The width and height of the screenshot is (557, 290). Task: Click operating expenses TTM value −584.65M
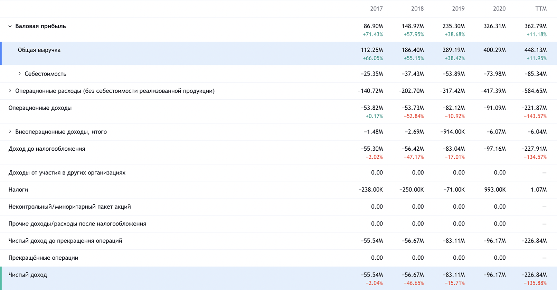pyautogui.click(x=534, y=91)
